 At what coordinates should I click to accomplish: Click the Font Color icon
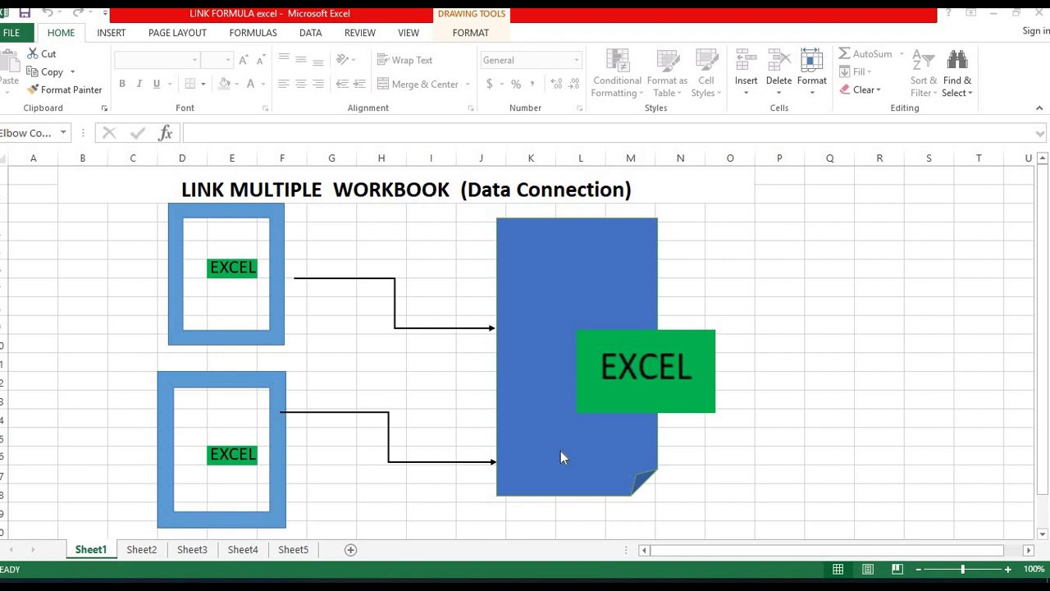tap(250, 84)
